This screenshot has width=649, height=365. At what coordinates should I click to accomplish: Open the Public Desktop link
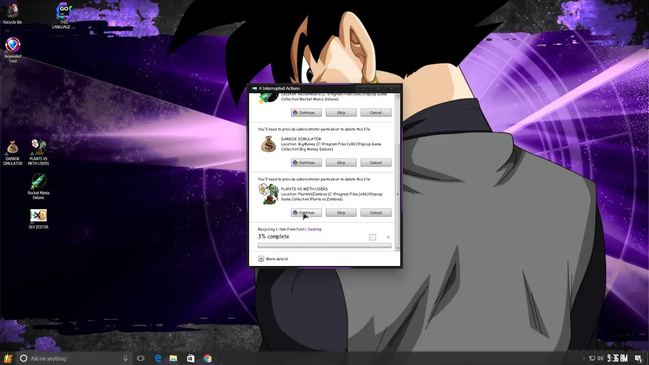[x=309, y=229]
